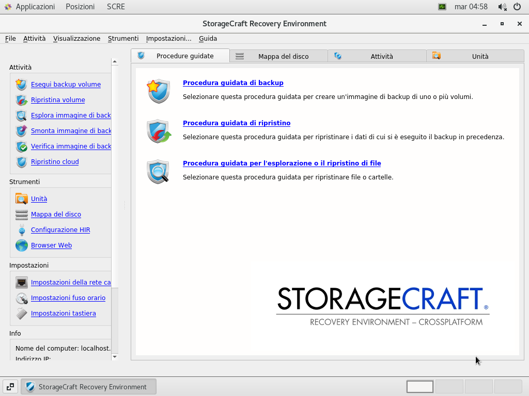529x396 pixels.
Task: Click Impostazioni fuso orario link
Action: click(x=68, y=298)
